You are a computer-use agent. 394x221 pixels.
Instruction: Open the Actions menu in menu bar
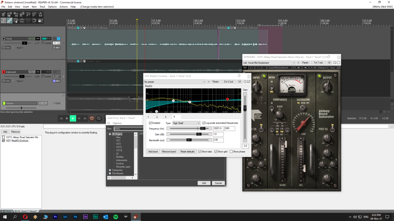(63, 7)
